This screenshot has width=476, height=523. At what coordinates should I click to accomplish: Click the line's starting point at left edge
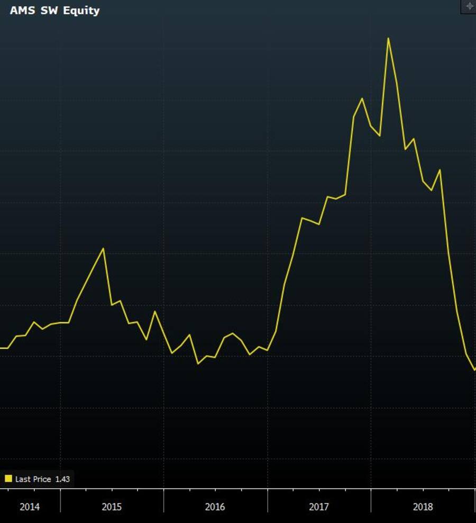coord(1,348)
